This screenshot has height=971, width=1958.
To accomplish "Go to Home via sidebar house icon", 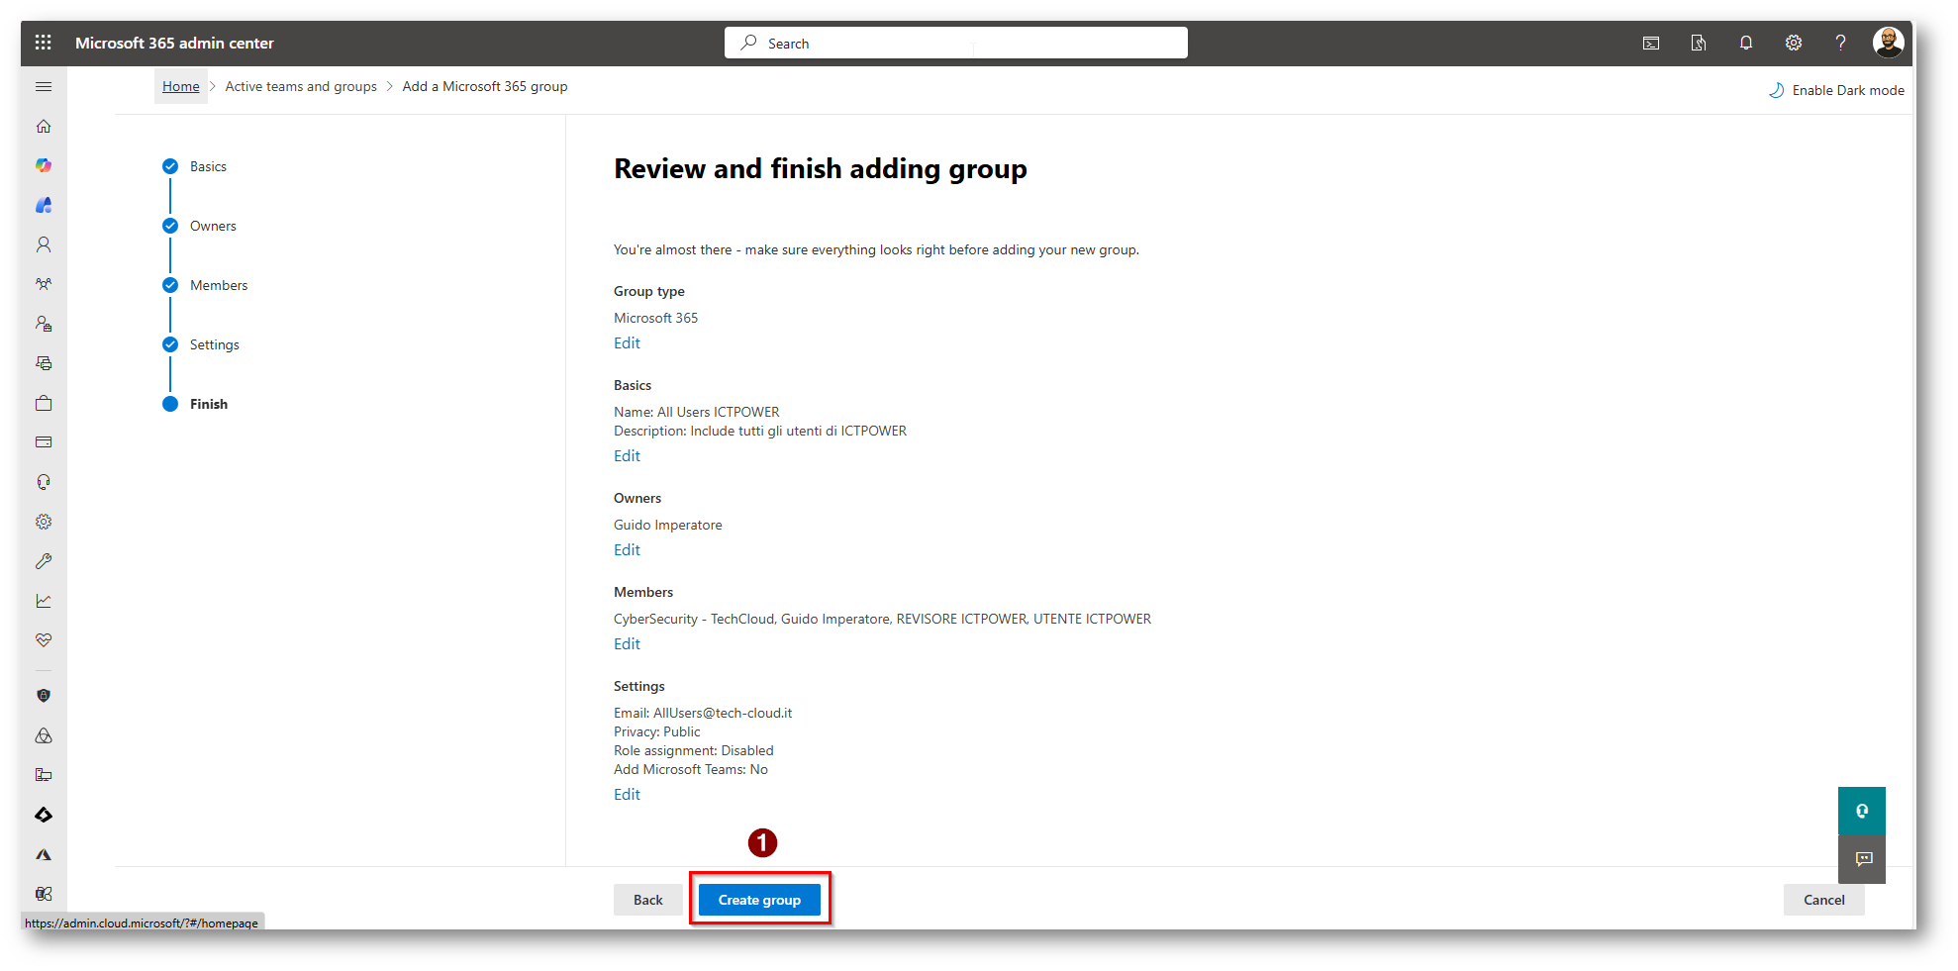I will pyautogui.click(x=44, y=126).
